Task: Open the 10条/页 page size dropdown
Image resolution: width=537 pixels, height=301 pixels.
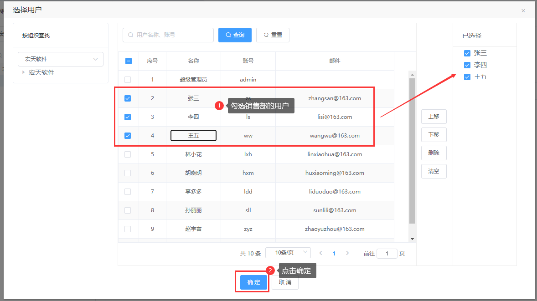Action: click(288, 253)
